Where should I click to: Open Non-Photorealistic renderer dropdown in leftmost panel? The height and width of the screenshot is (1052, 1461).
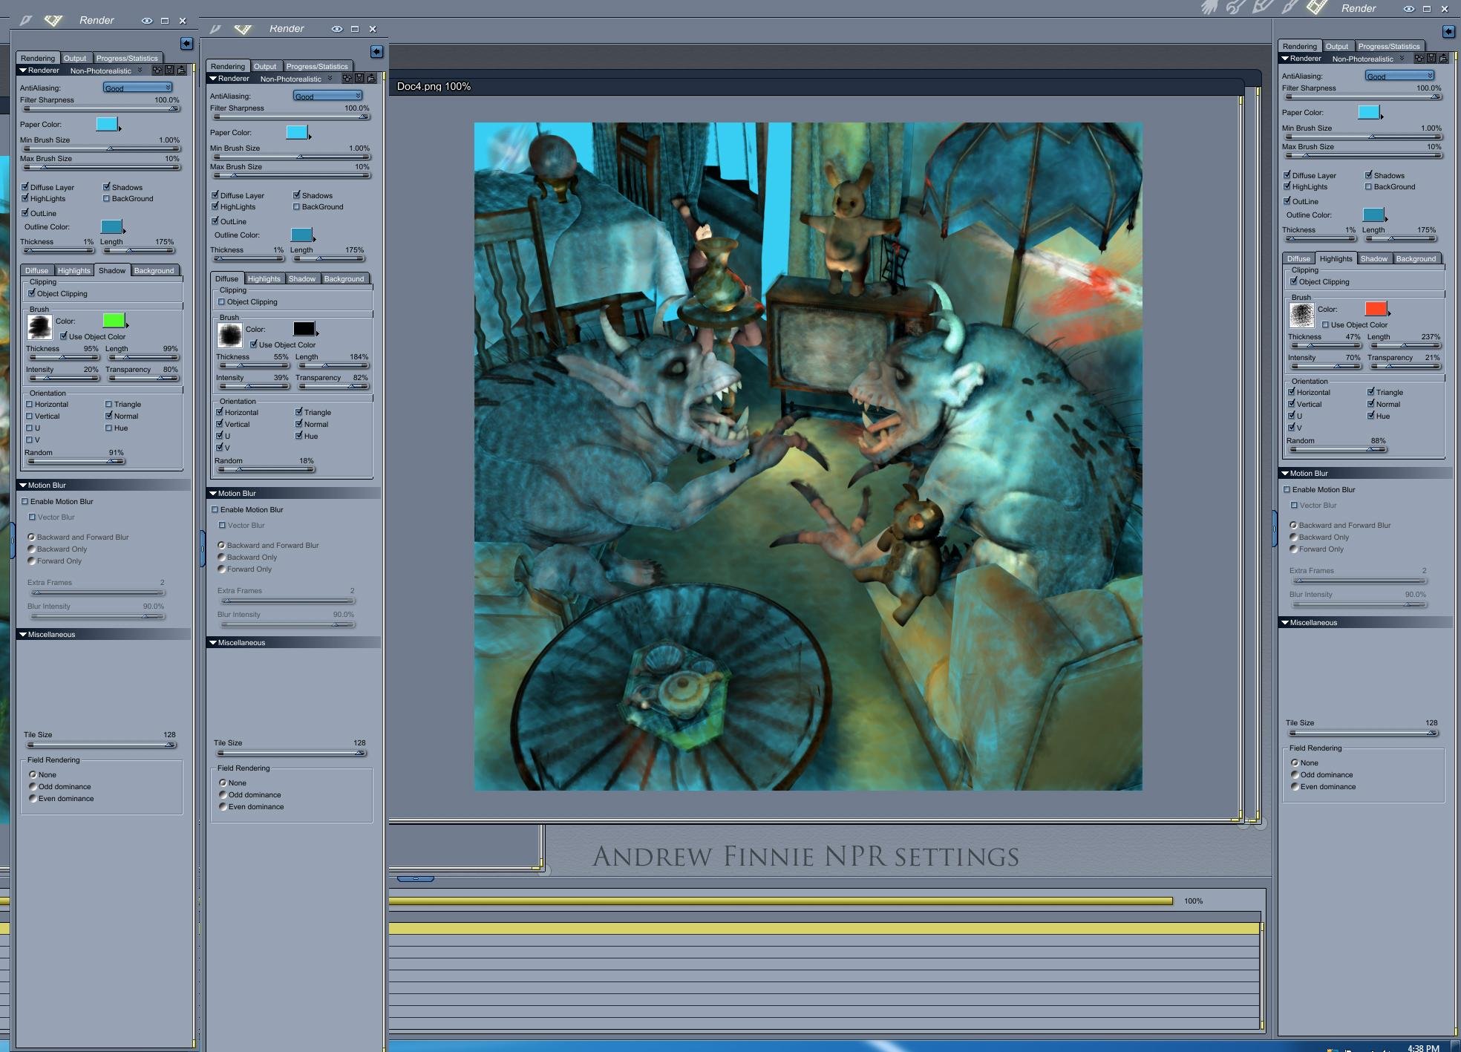tap(105, 71)
